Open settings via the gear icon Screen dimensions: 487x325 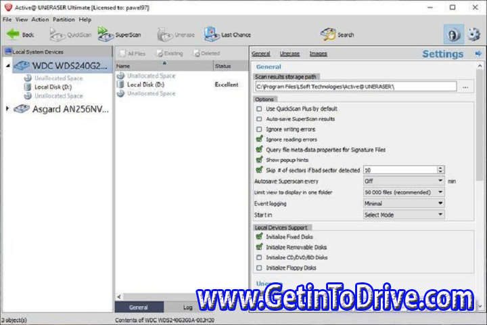pyautogui.click(x=474, y=35)
